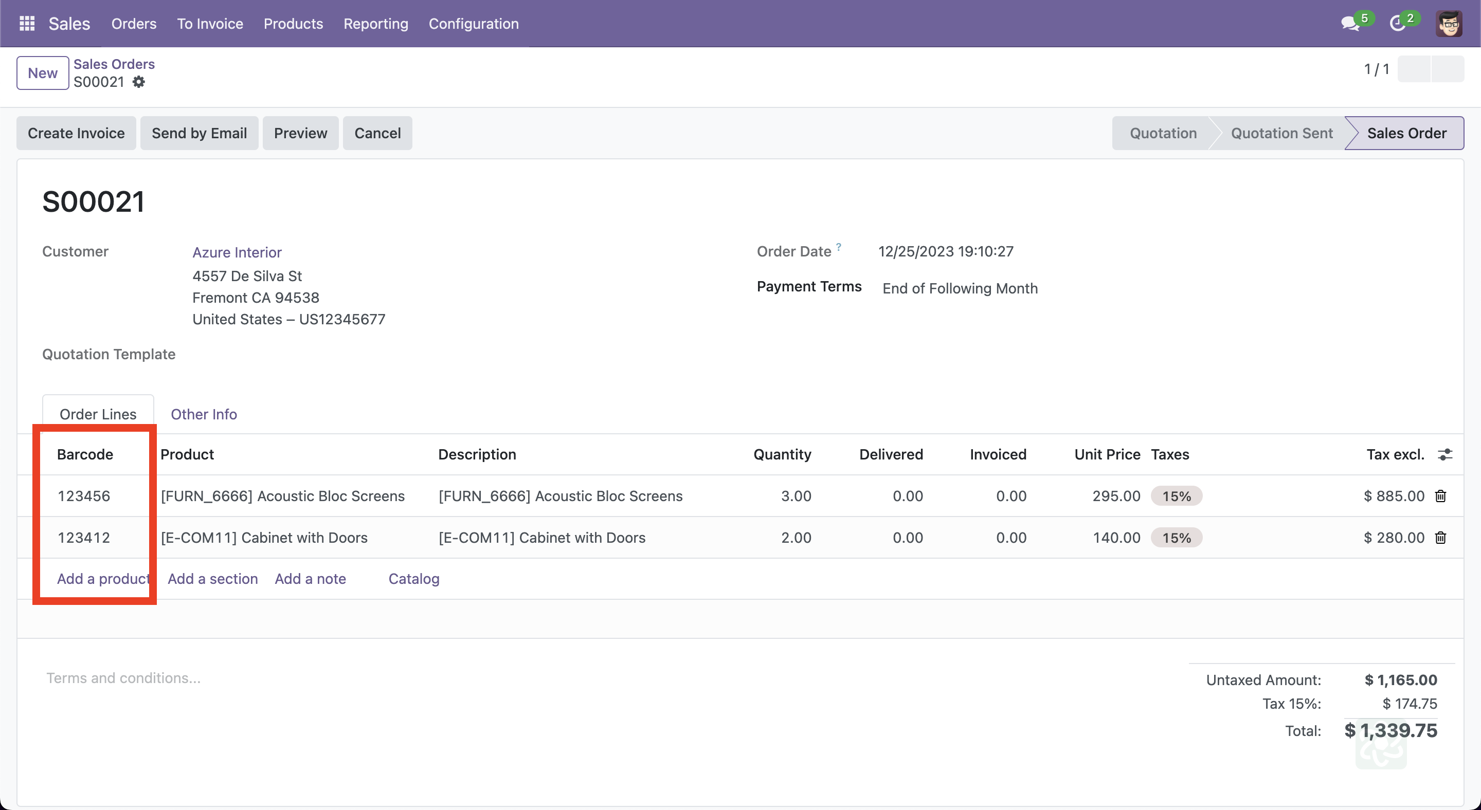Viewport: 1481px width, 810px height.
Task: Delete the Acoustic Bloc Screens line
Action: point(1440,496)
